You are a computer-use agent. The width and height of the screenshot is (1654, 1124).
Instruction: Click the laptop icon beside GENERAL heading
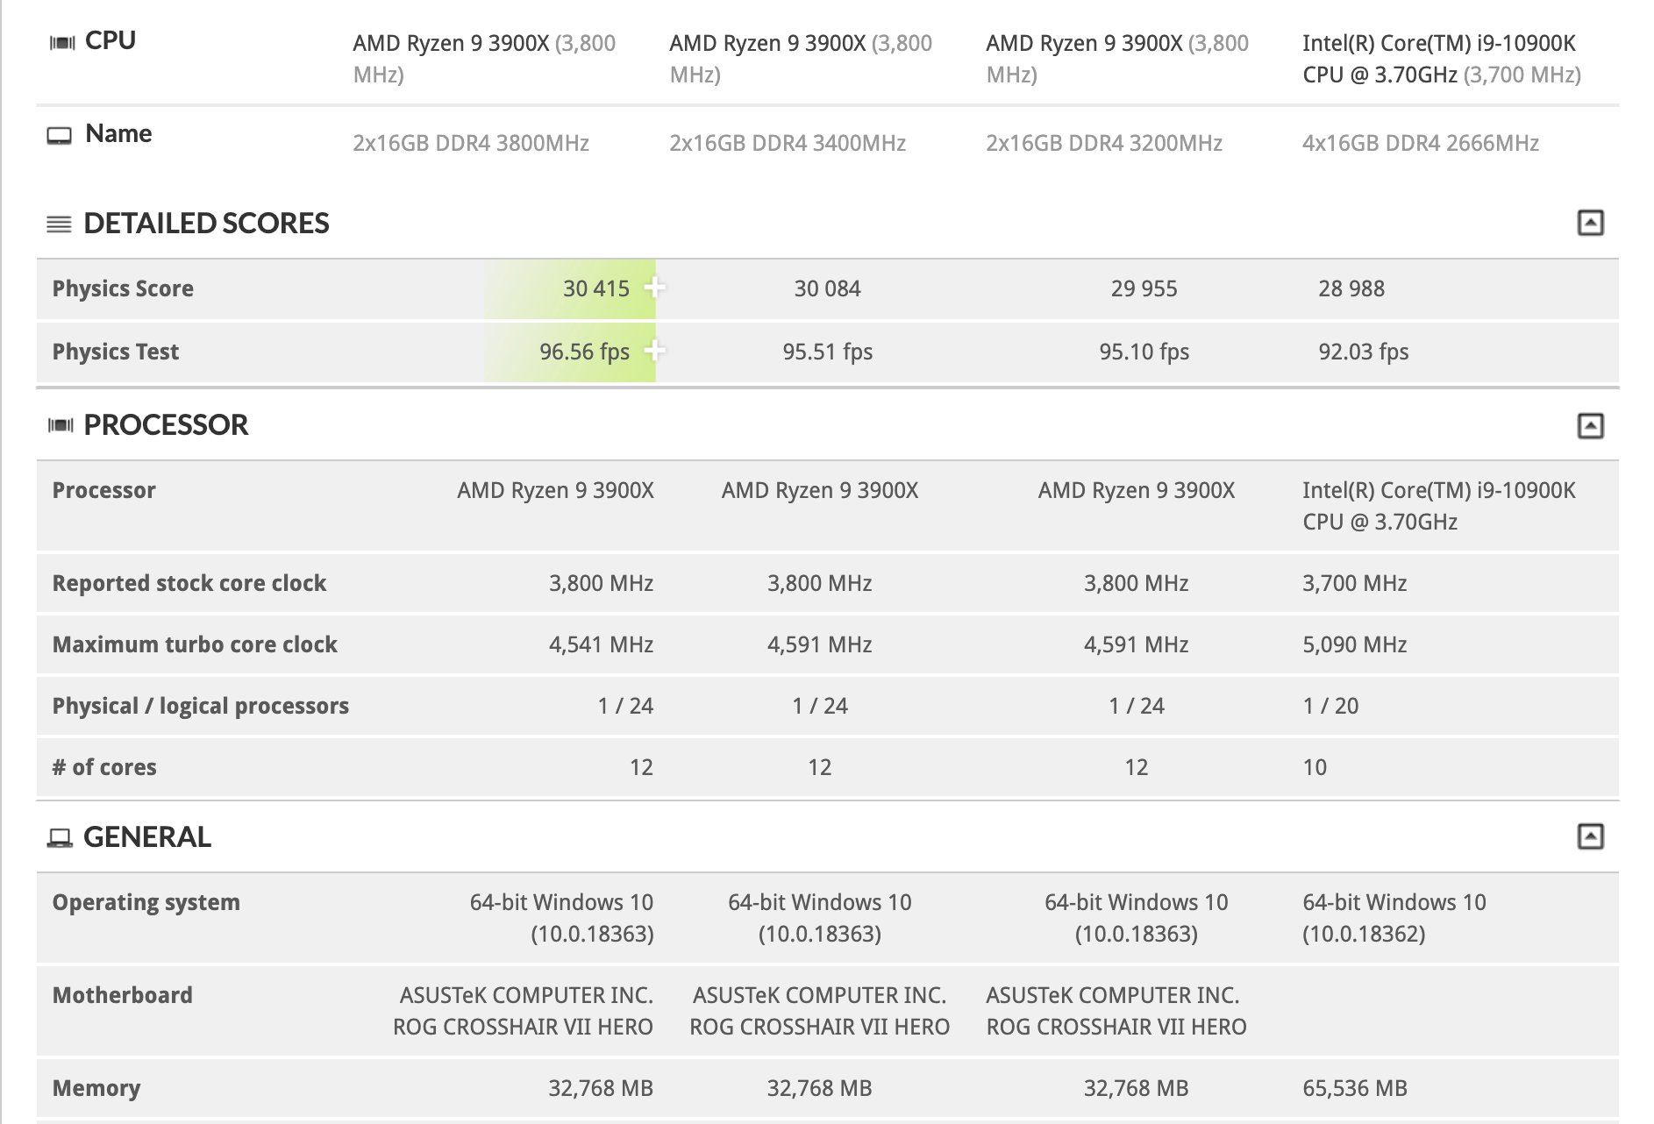60,837
